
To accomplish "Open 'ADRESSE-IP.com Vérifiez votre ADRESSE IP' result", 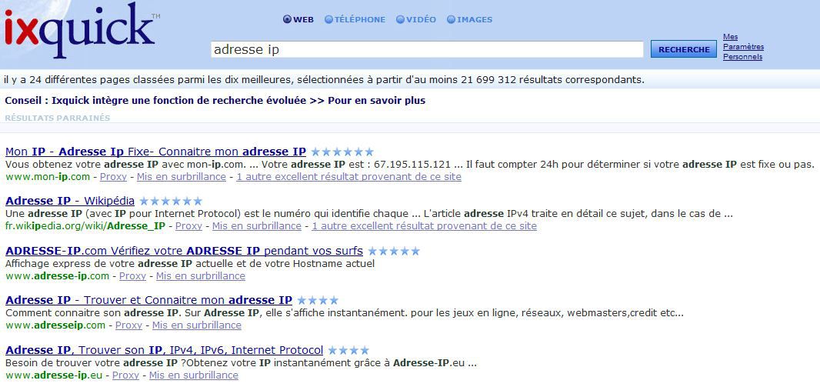I will click(x=184, y=251).
